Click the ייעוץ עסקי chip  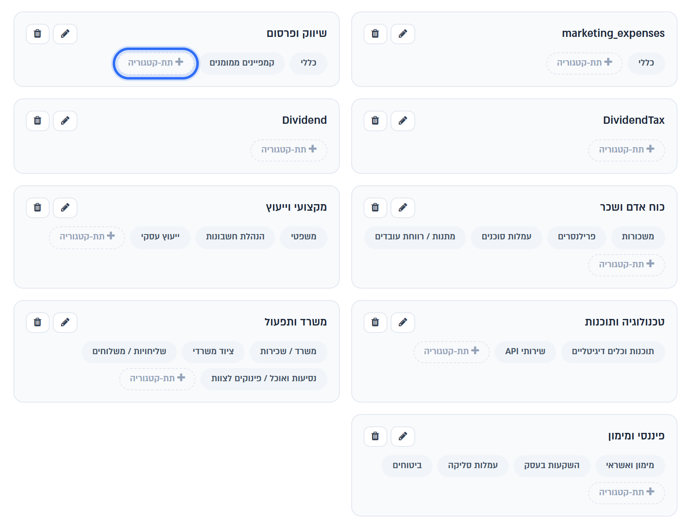click(160, 237)
